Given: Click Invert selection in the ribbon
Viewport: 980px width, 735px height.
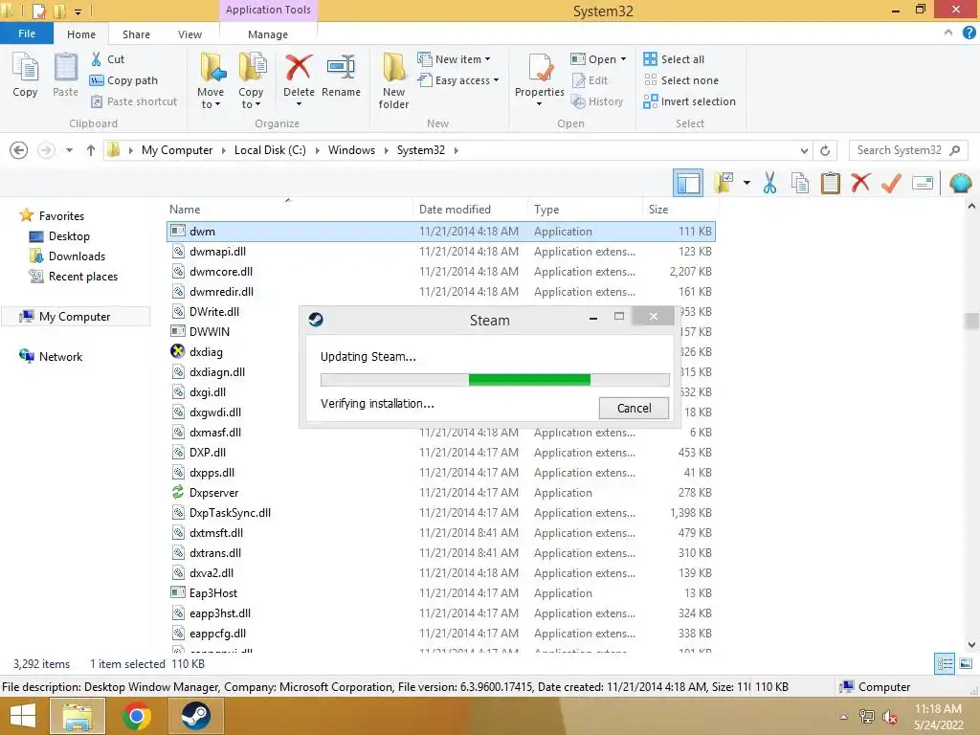Looking at the screenshot, I should 689,101.
